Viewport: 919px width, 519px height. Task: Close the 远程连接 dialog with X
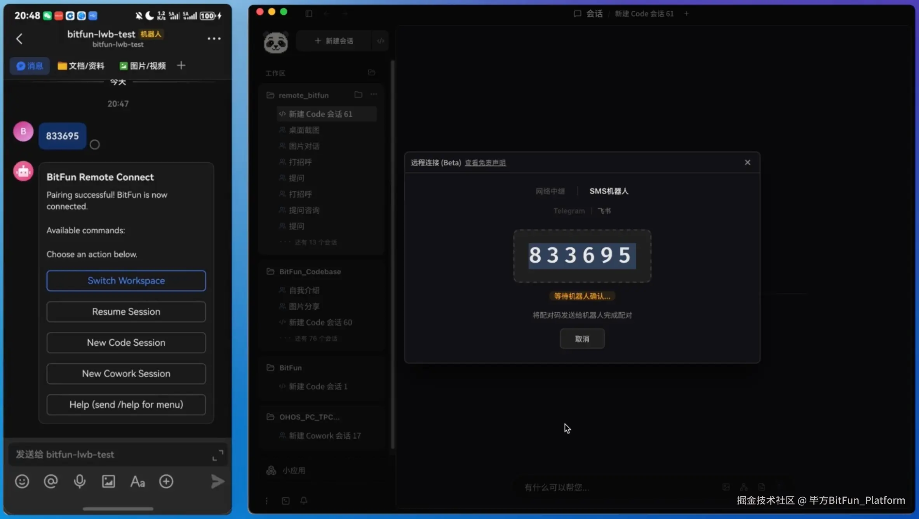click(x=747, y=162)
